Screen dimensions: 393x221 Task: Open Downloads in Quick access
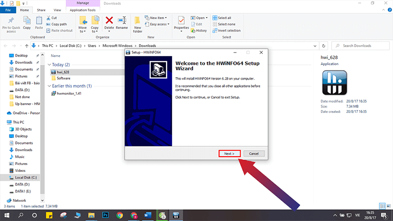tap(24, 62)
